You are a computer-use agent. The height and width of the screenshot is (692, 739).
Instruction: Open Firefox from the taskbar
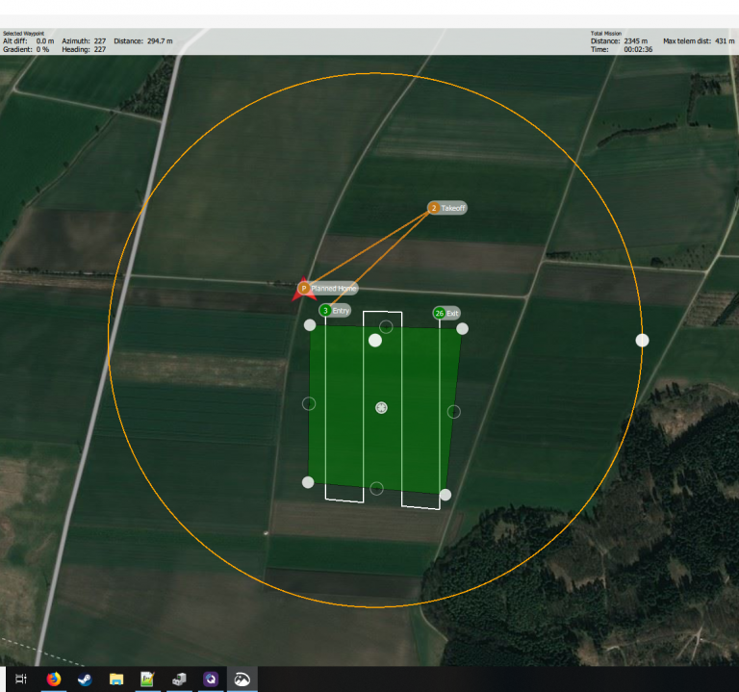(54, 679)
